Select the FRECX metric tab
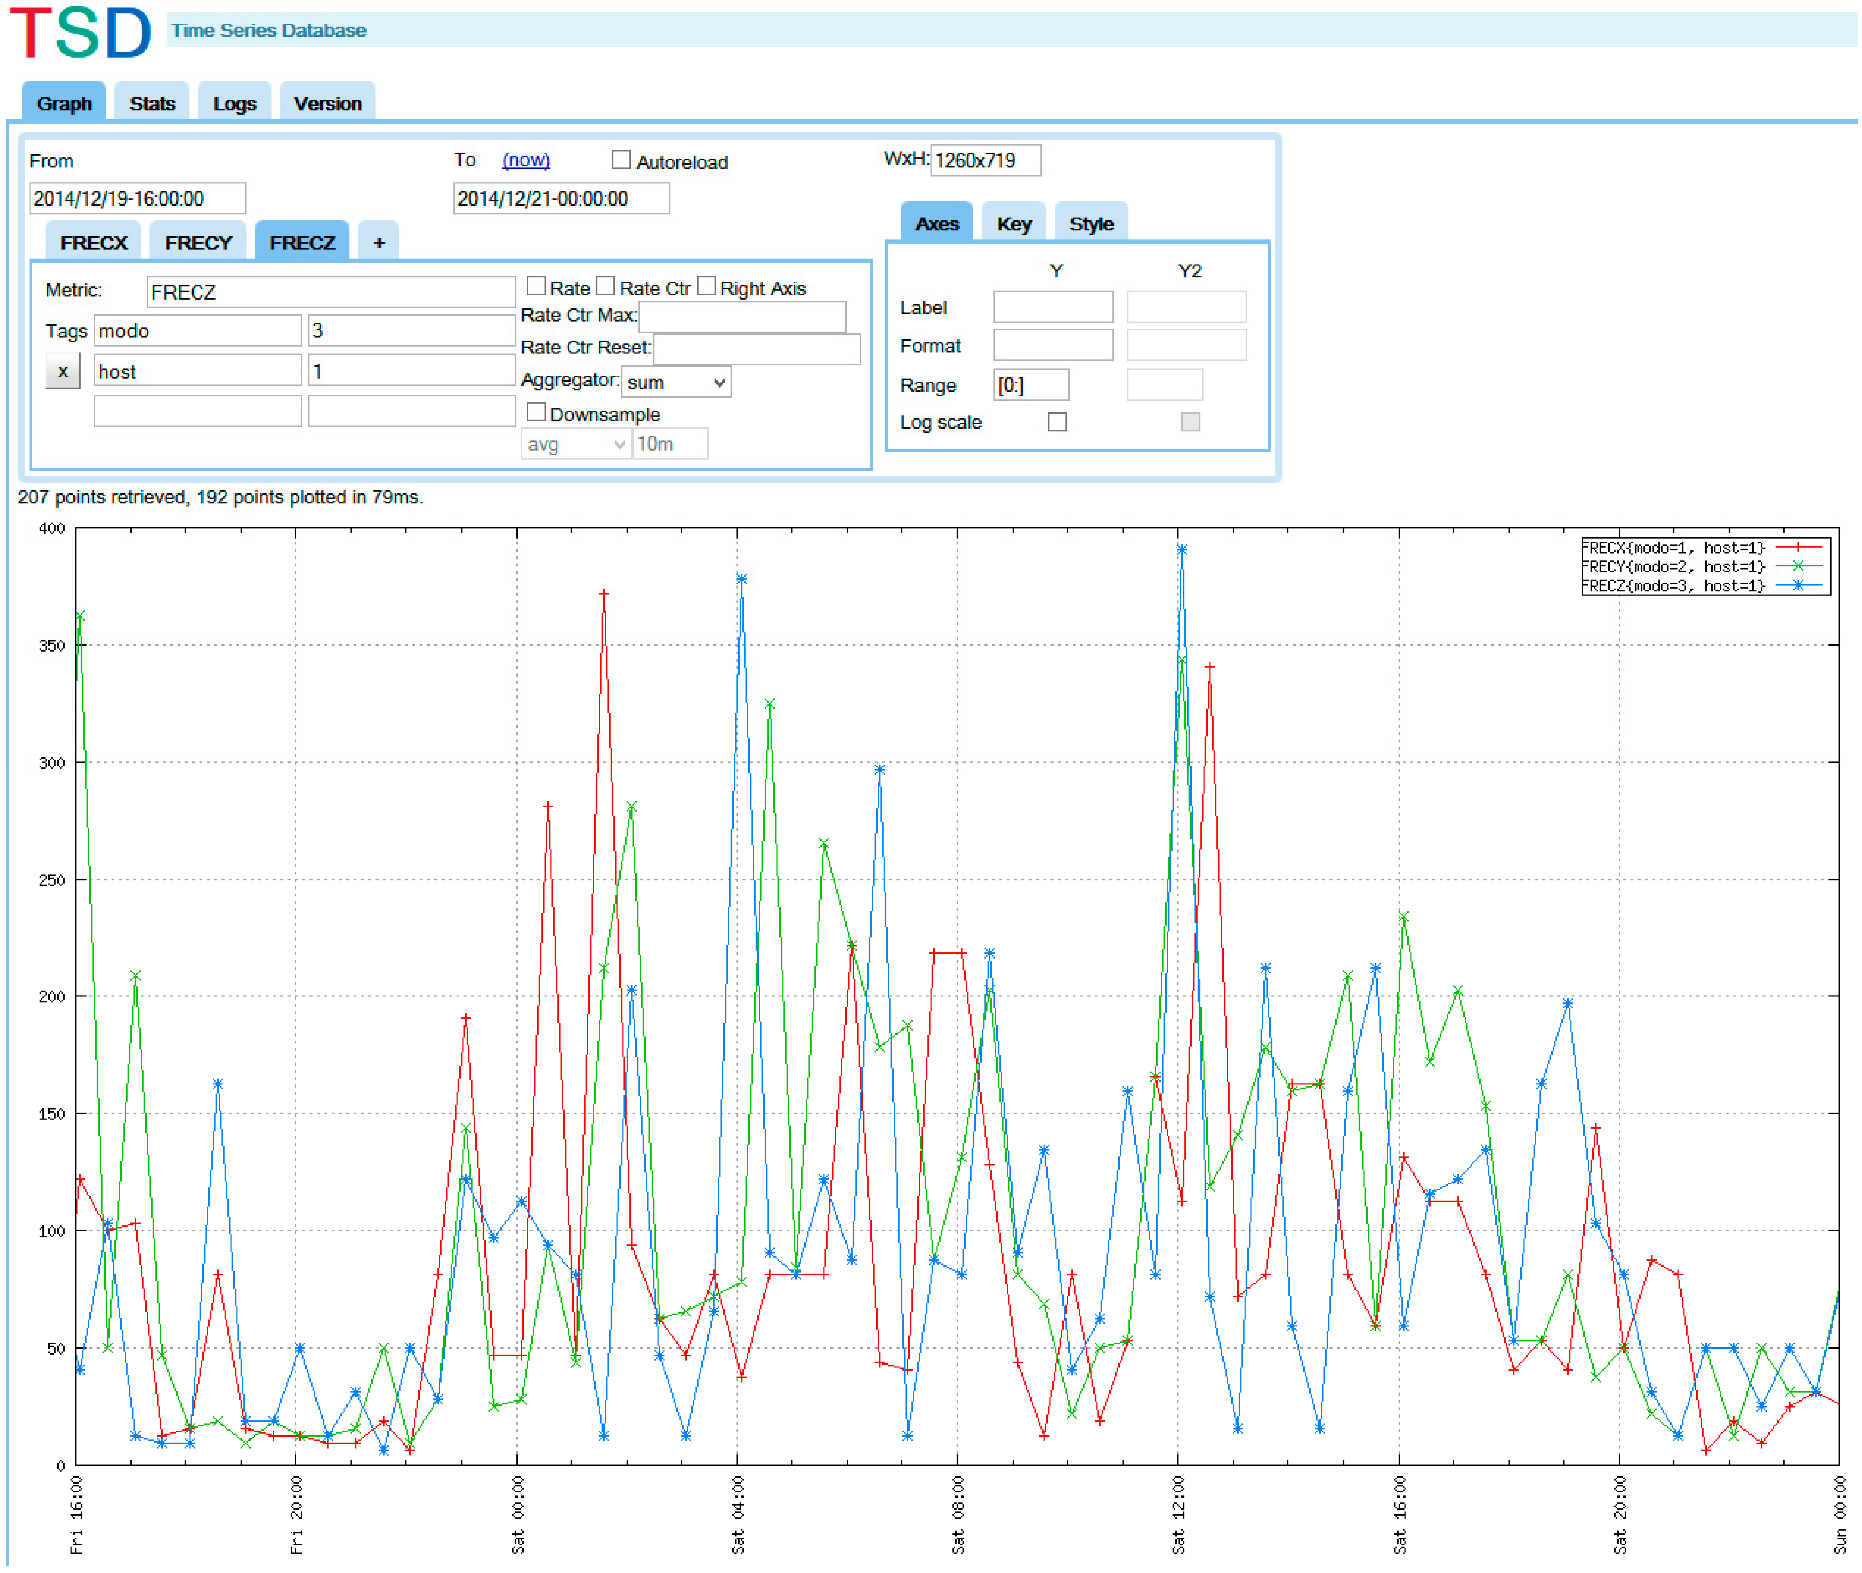The width and height of the screenshot is (1862, 1573). click(x=94, y=242)
